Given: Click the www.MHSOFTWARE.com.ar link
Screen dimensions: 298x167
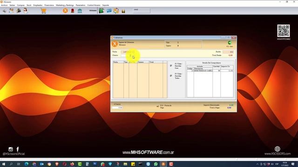Looking at the screenshot, I should click(148, 152).
